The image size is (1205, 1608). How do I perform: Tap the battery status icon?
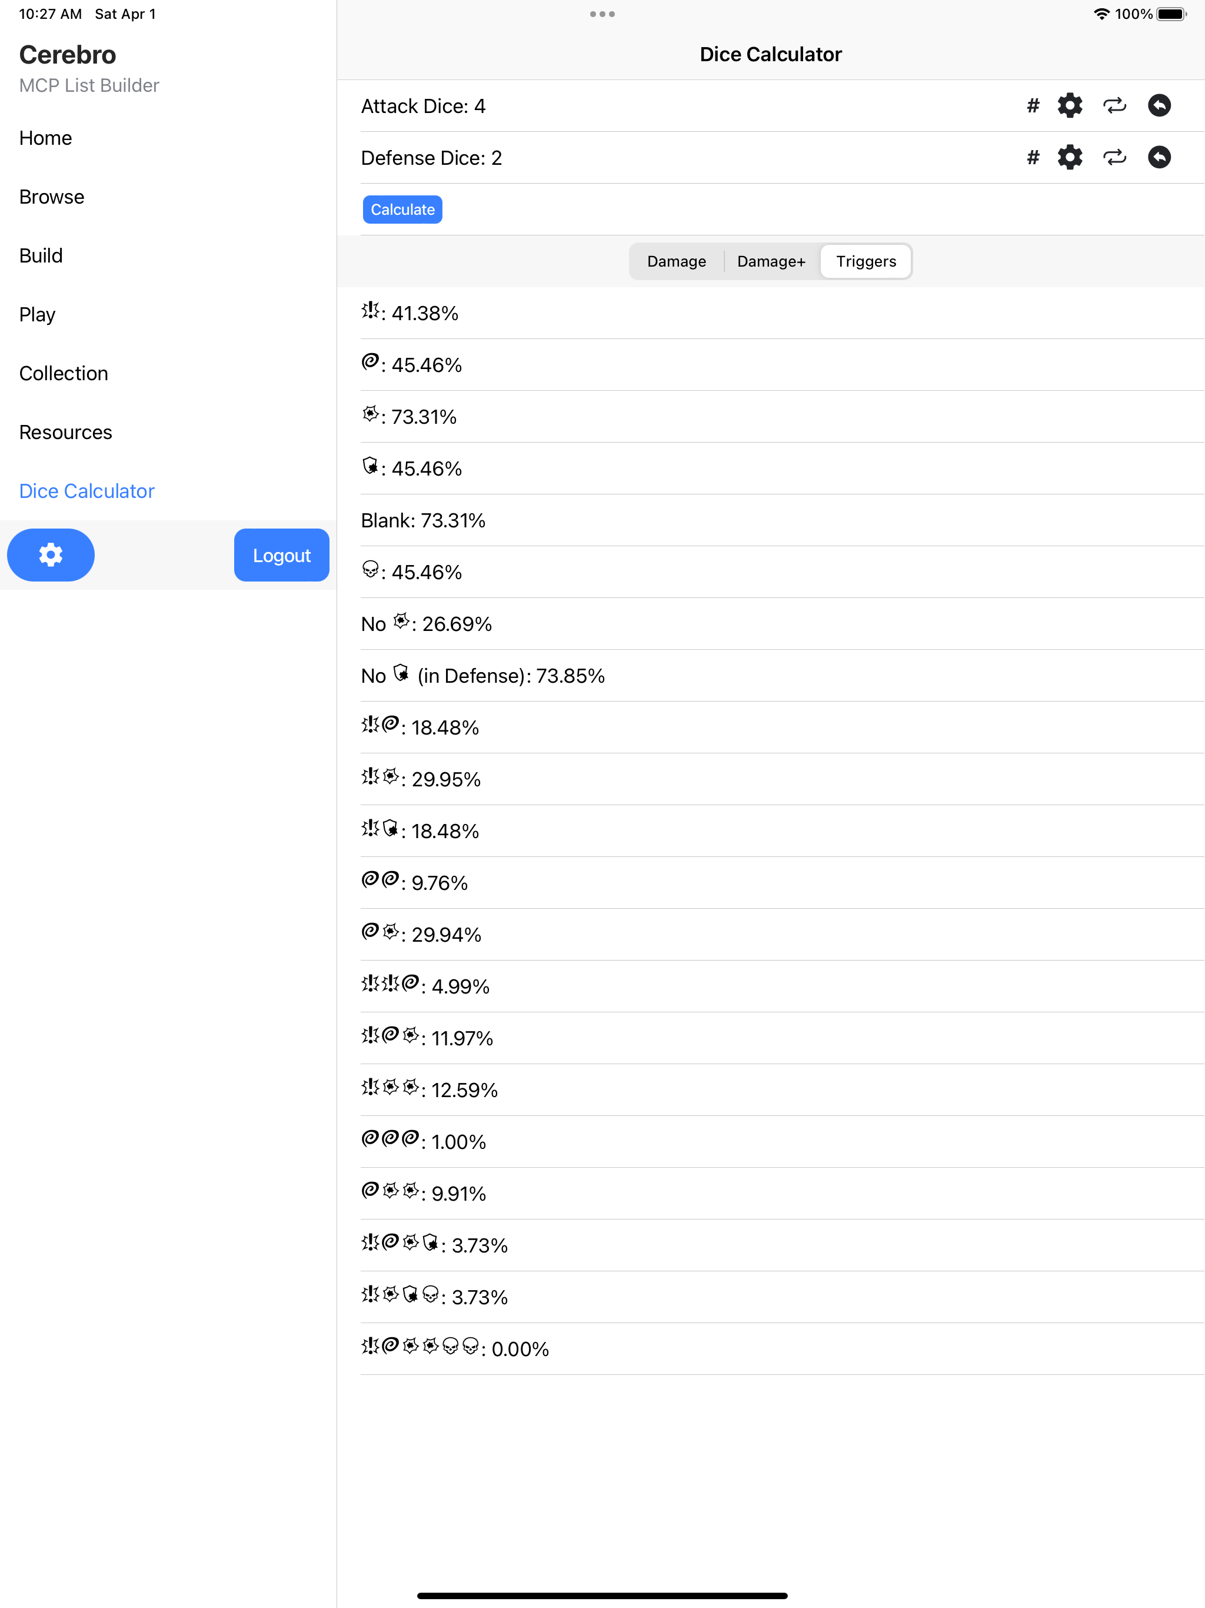click(1171, 14)
